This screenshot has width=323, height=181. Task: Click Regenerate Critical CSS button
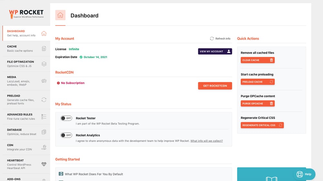[262, 125]
